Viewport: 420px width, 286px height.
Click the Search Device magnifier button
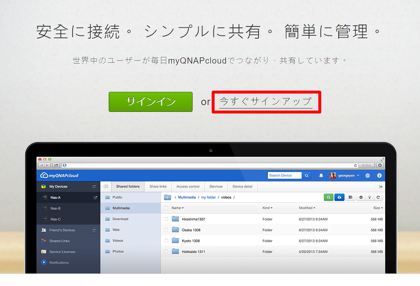pyautogui.click(x=306, y=175)
